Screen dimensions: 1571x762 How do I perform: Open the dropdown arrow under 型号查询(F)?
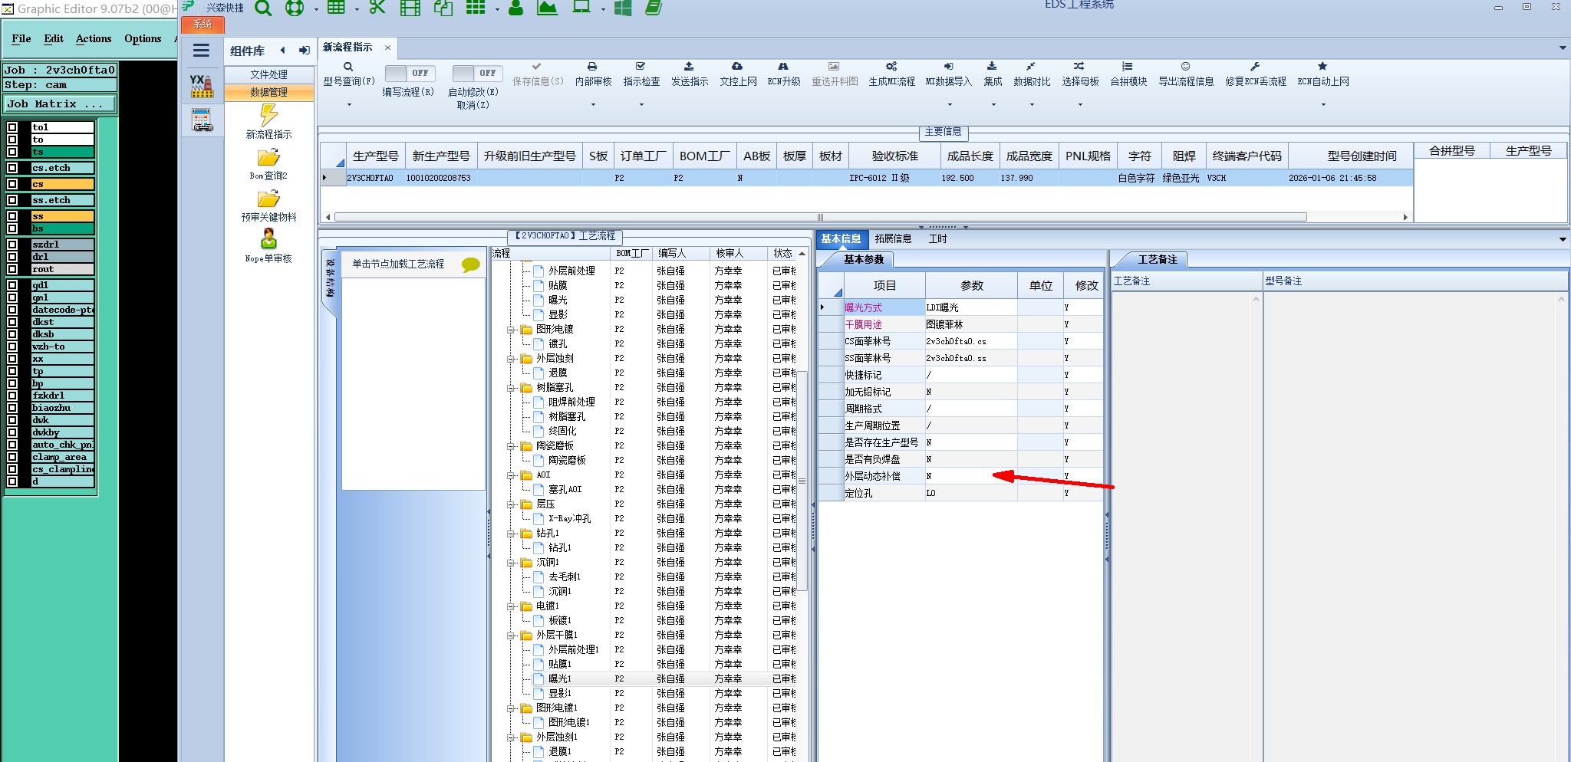pos(349,104)
